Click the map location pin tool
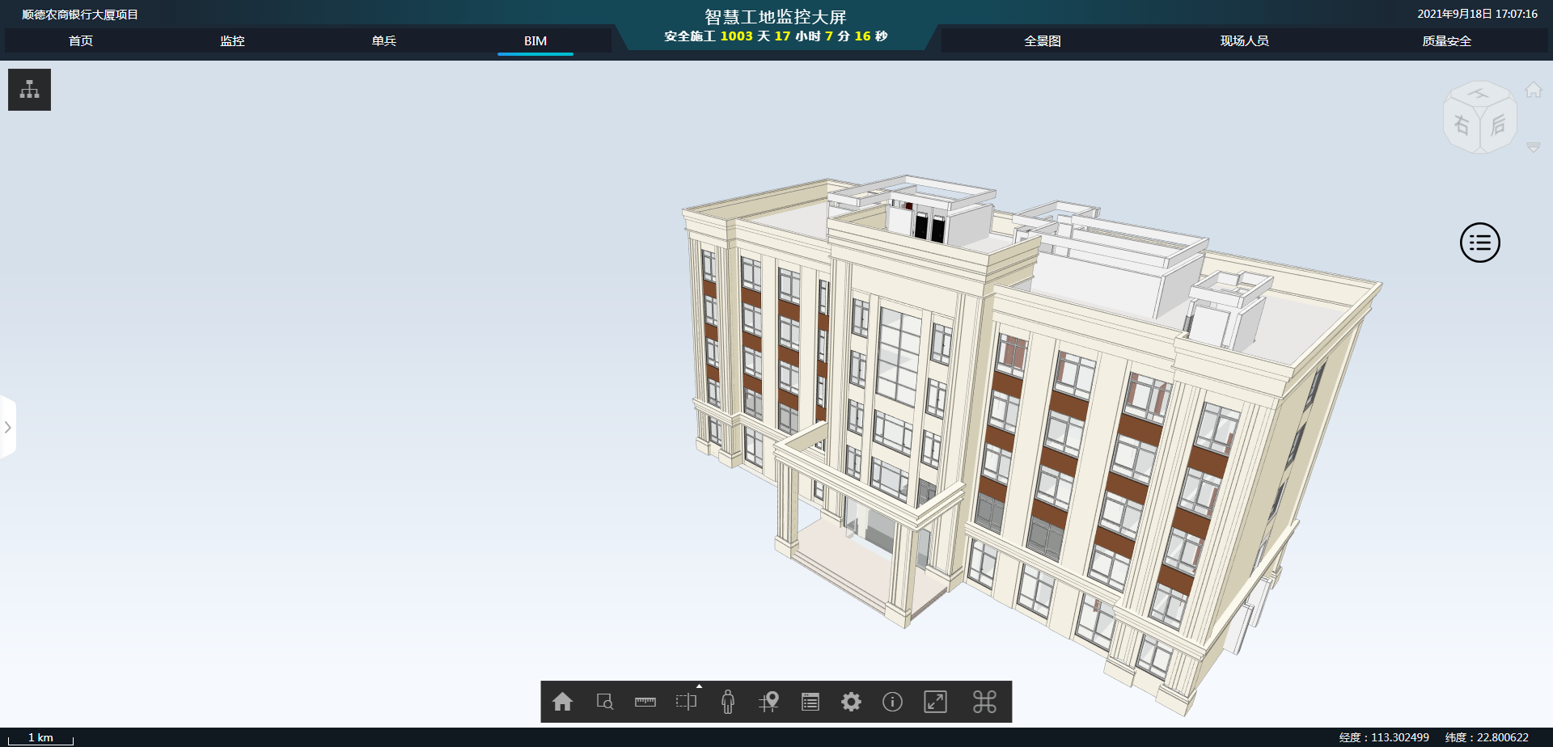Image resolution: width=1553 pixels, height=747 pixels. point(769,702)
